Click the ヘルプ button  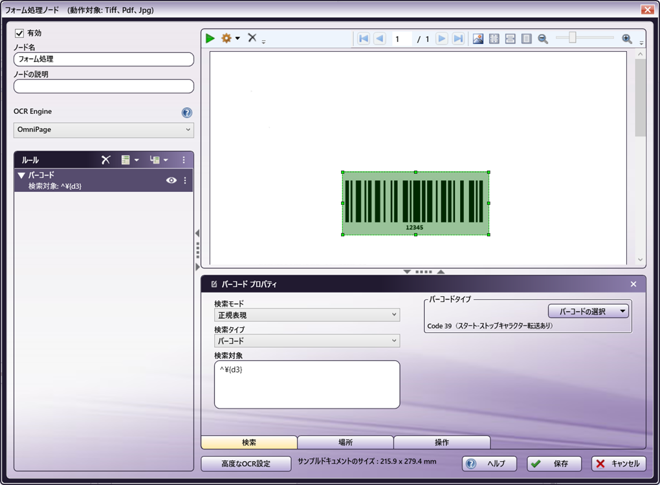coord(490,464)
